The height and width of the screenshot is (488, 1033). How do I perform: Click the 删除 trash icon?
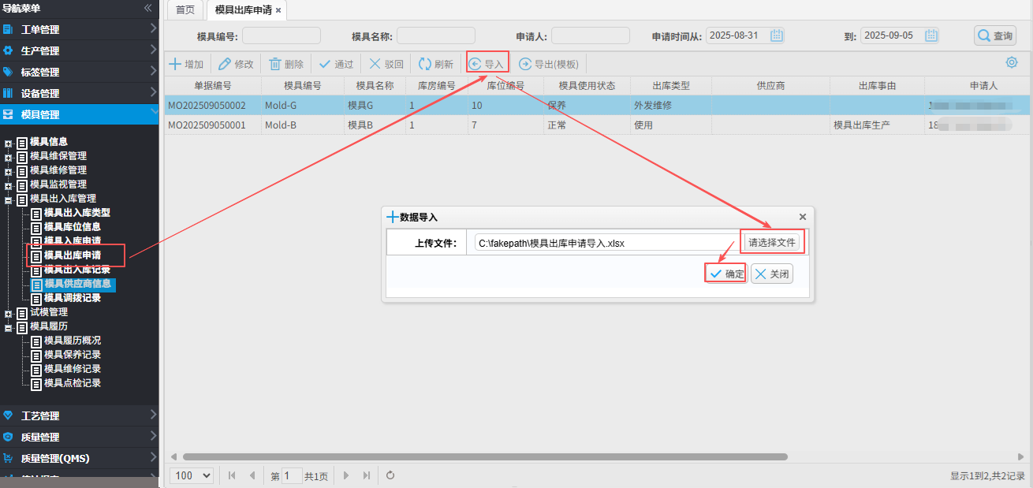[x=275, y=64]
